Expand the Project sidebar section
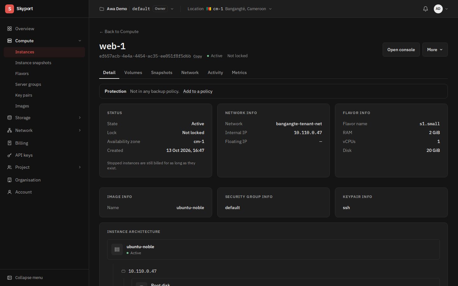458x286 pixels. [x=80, y=167]
